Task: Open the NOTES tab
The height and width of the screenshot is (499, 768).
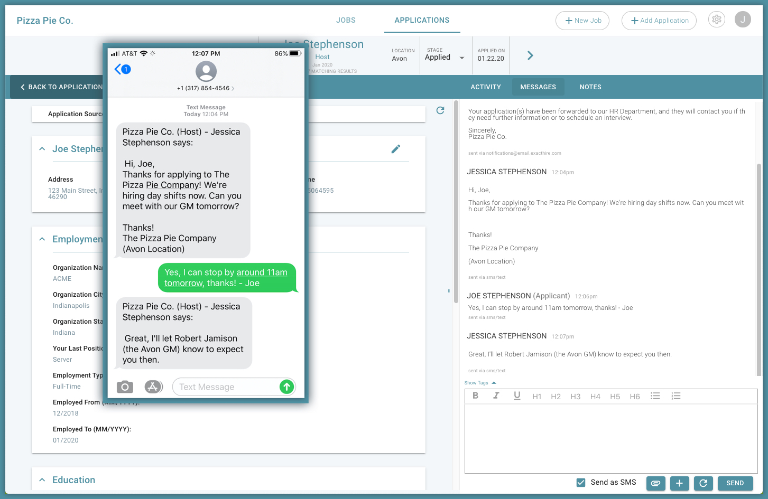Action: click(x=590, y=87)
